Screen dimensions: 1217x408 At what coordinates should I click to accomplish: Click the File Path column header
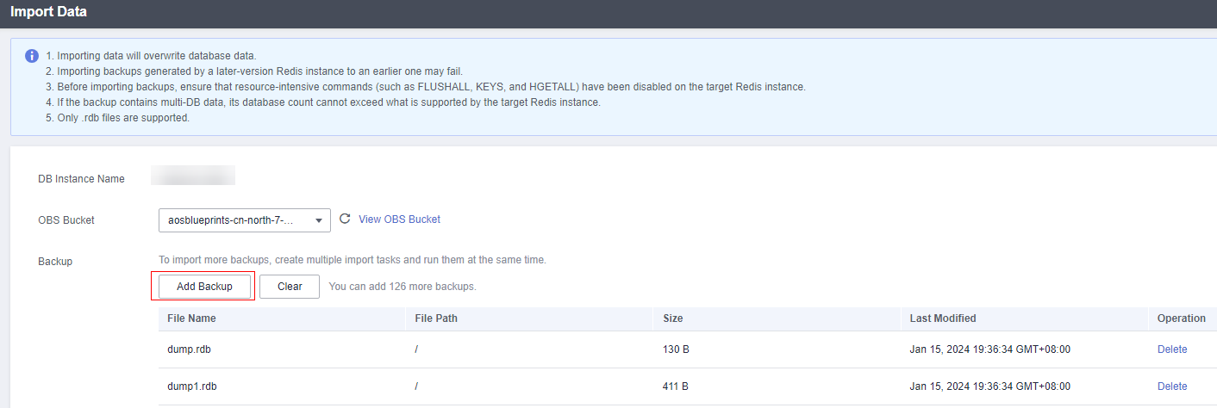coord(436,318)
